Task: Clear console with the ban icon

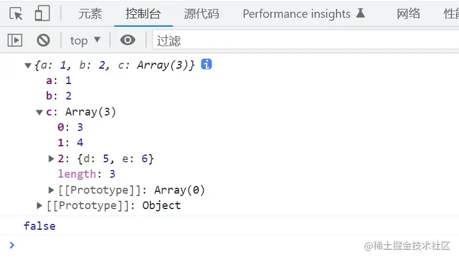Action: pos(43,40)
